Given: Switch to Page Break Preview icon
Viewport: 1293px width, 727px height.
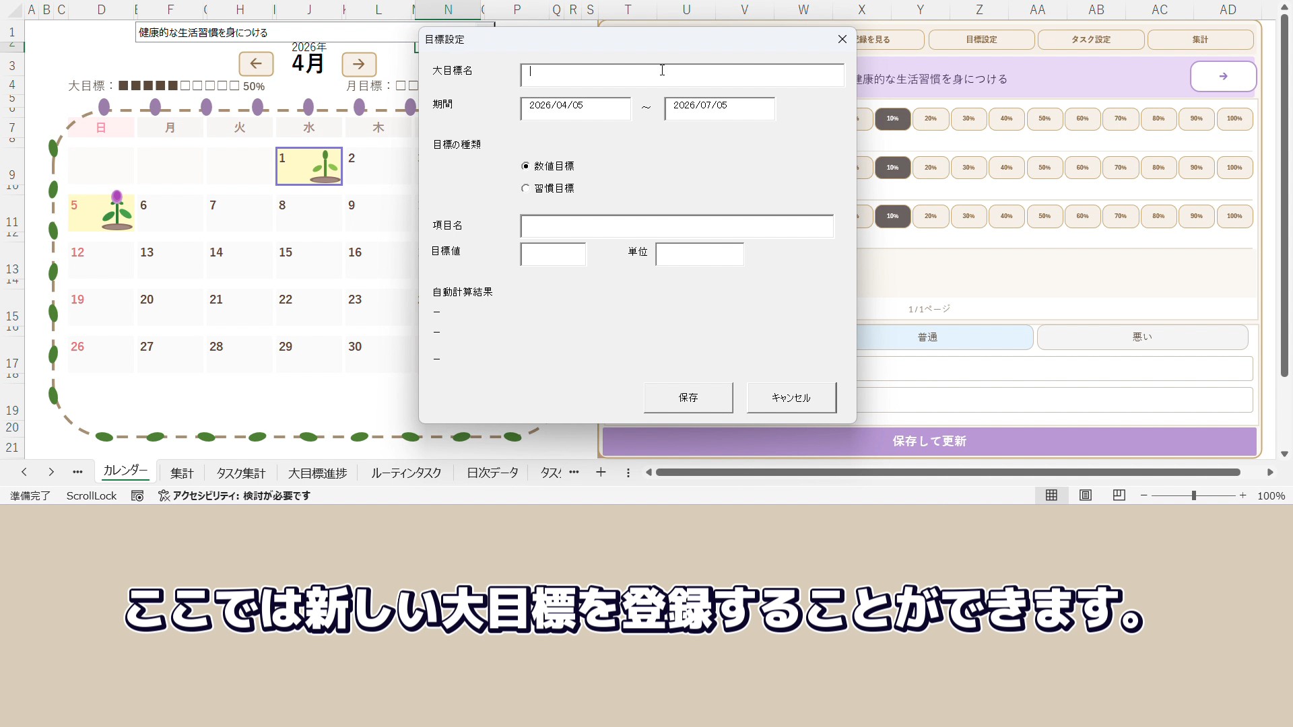Looking at the screenshot, I should click(1119, 495).
